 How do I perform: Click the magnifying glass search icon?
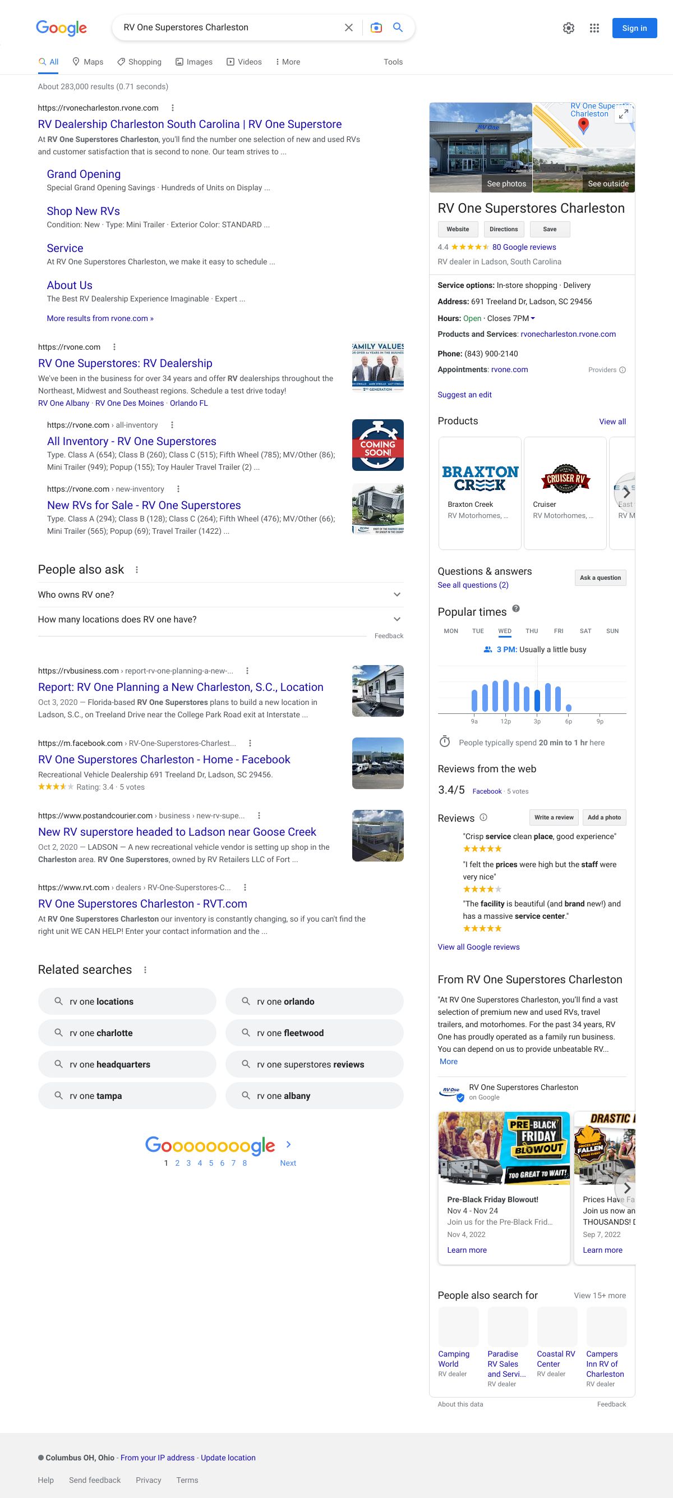click(398, 28)
